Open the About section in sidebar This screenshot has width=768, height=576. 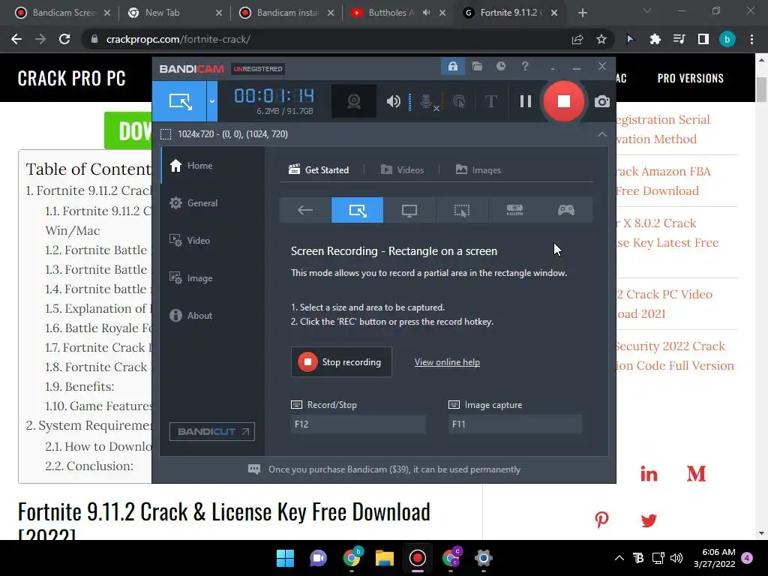(212, 316)
